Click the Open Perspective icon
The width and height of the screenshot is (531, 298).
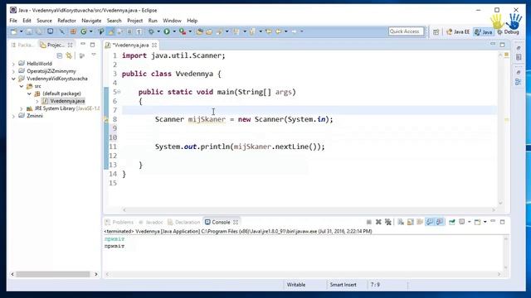point(436,31)
